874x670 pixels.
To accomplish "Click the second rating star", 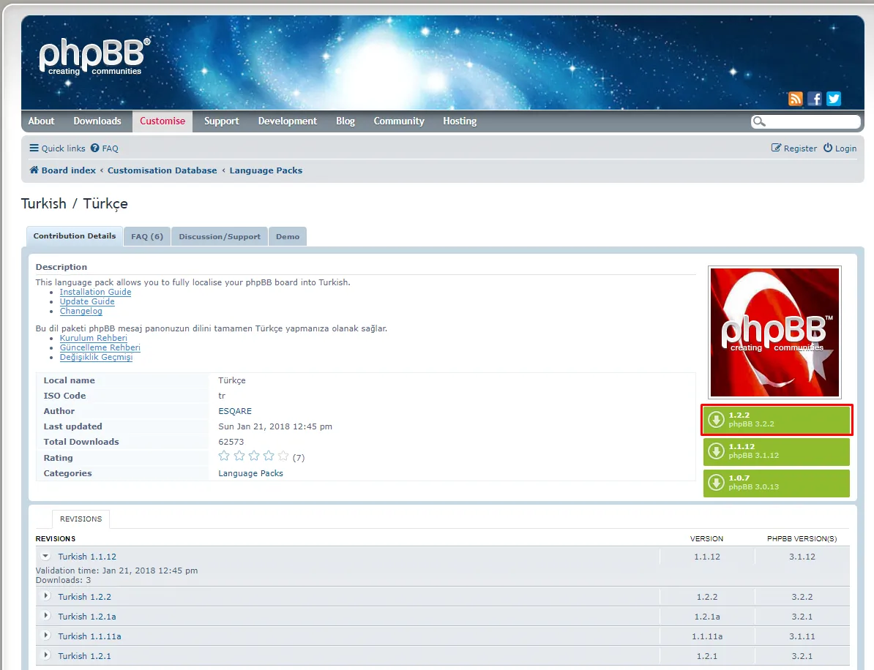I will tap(239, 456).
